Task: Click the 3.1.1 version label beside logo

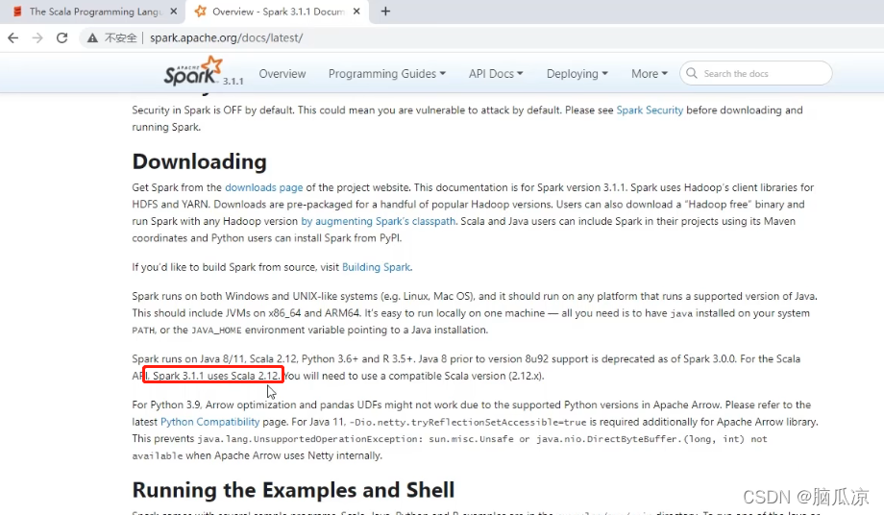Action: 233,81
